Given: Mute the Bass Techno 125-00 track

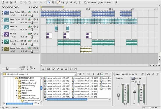Looking at the screenshot, I should pyautogui.click(x=35, y=19).
